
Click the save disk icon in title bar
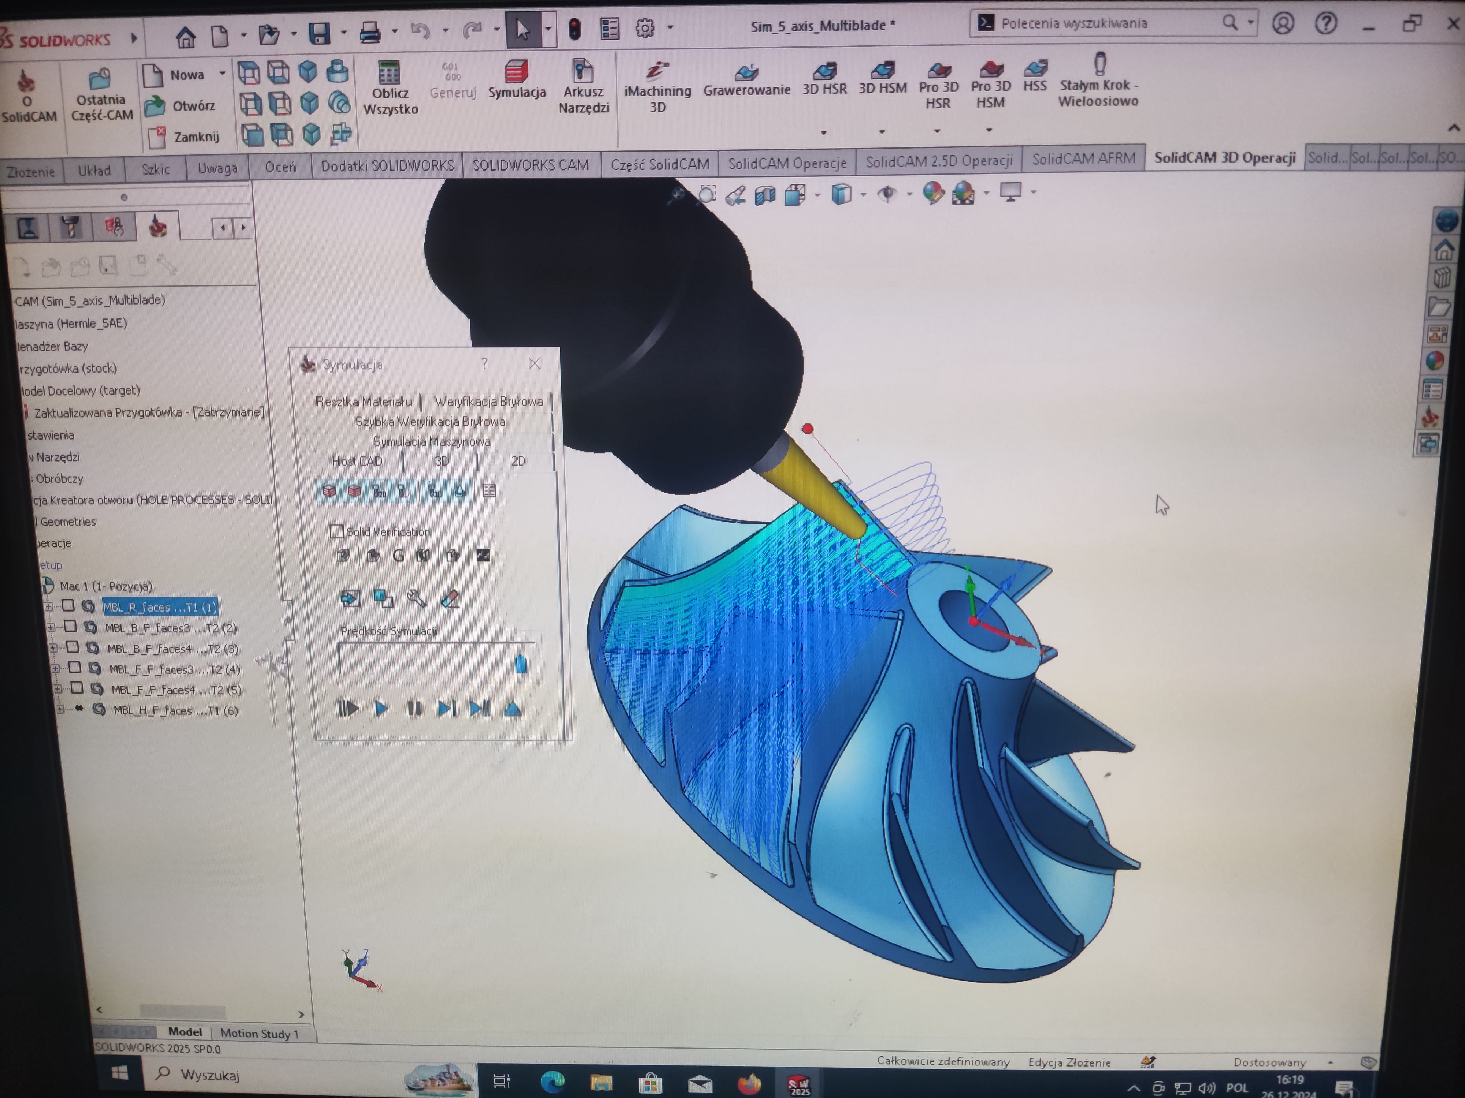(320, 33)
